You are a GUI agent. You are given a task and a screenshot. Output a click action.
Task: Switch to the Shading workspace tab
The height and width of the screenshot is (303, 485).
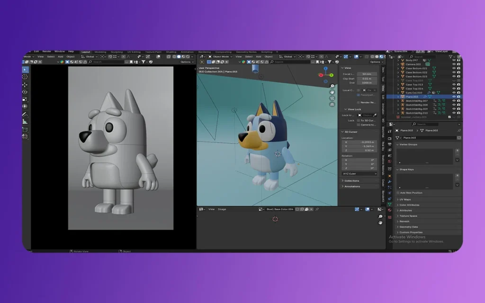[x=171, y=52]
